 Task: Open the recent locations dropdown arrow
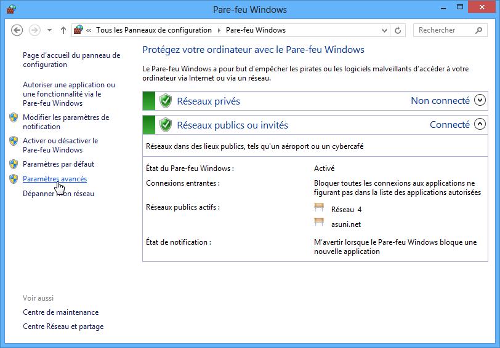[49, 30]
